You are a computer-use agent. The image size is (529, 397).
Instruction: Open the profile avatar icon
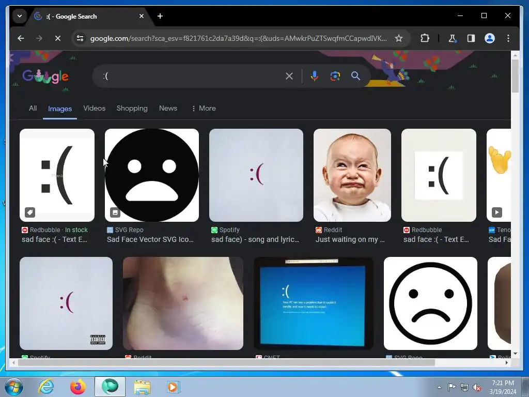pos(490,38)
